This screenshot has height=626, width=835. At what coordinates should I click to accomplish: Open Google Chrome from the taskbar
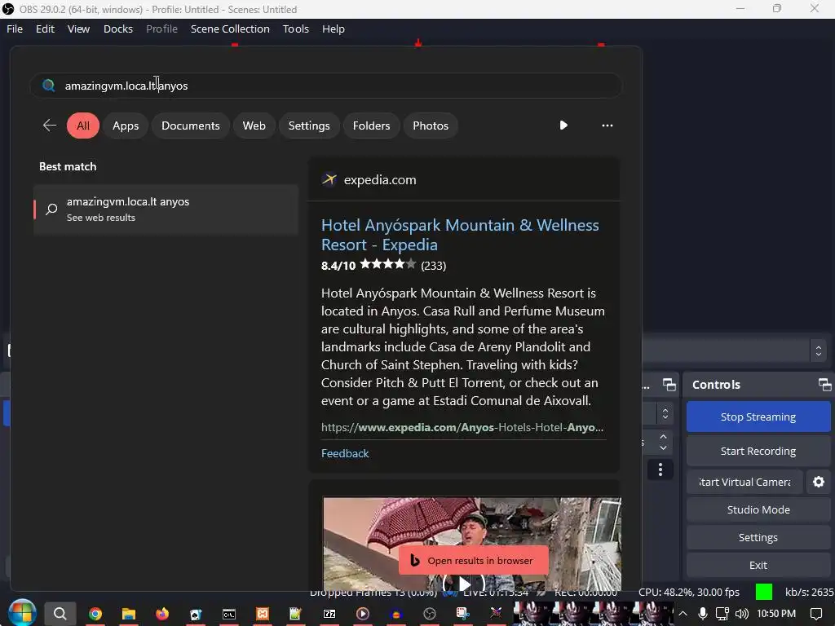coord(95,614)
